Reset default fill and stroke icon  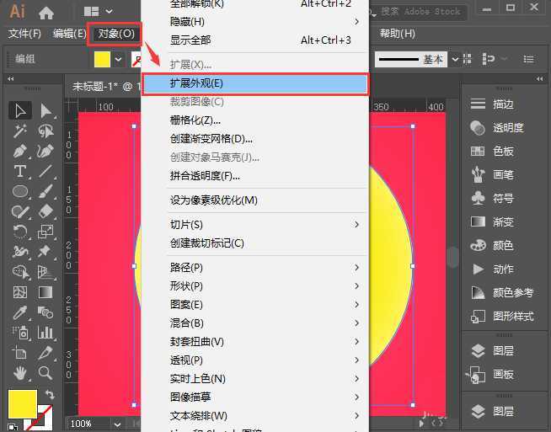click(13, 427)
